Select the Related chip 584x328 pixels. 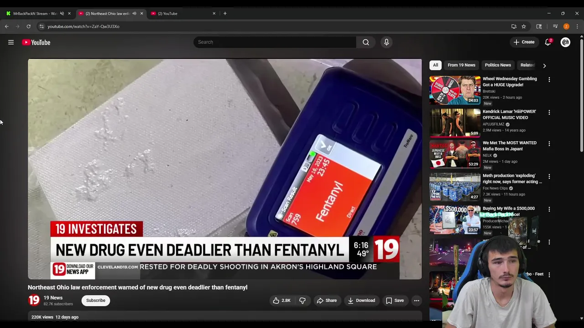pyautogui.click(x=527, y=65)
